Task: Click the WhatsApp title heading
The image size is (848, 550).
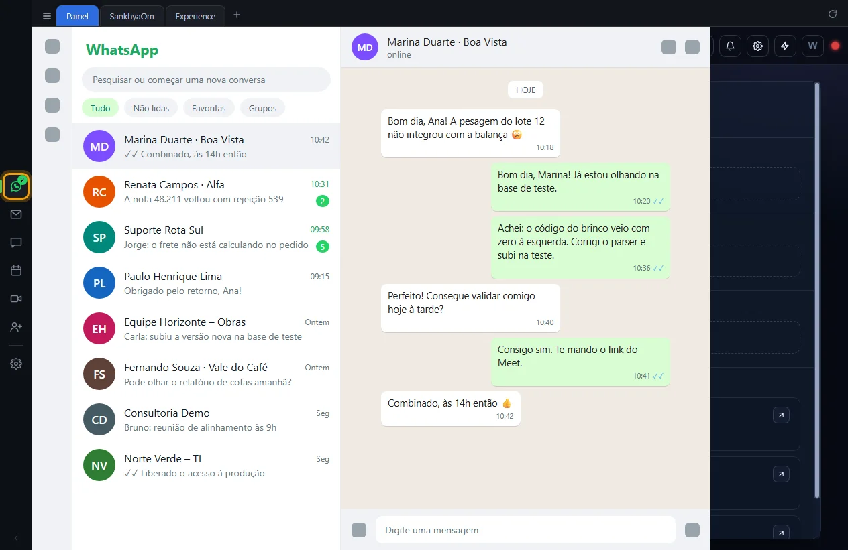Action: (122, 50)
